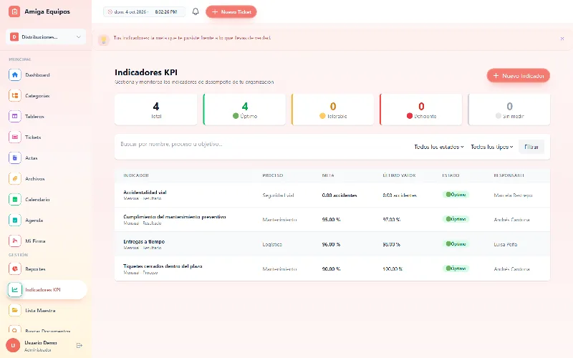Open Dashboard from the sidebar
This screenshot has height=358, width=573.
[46, 75]
